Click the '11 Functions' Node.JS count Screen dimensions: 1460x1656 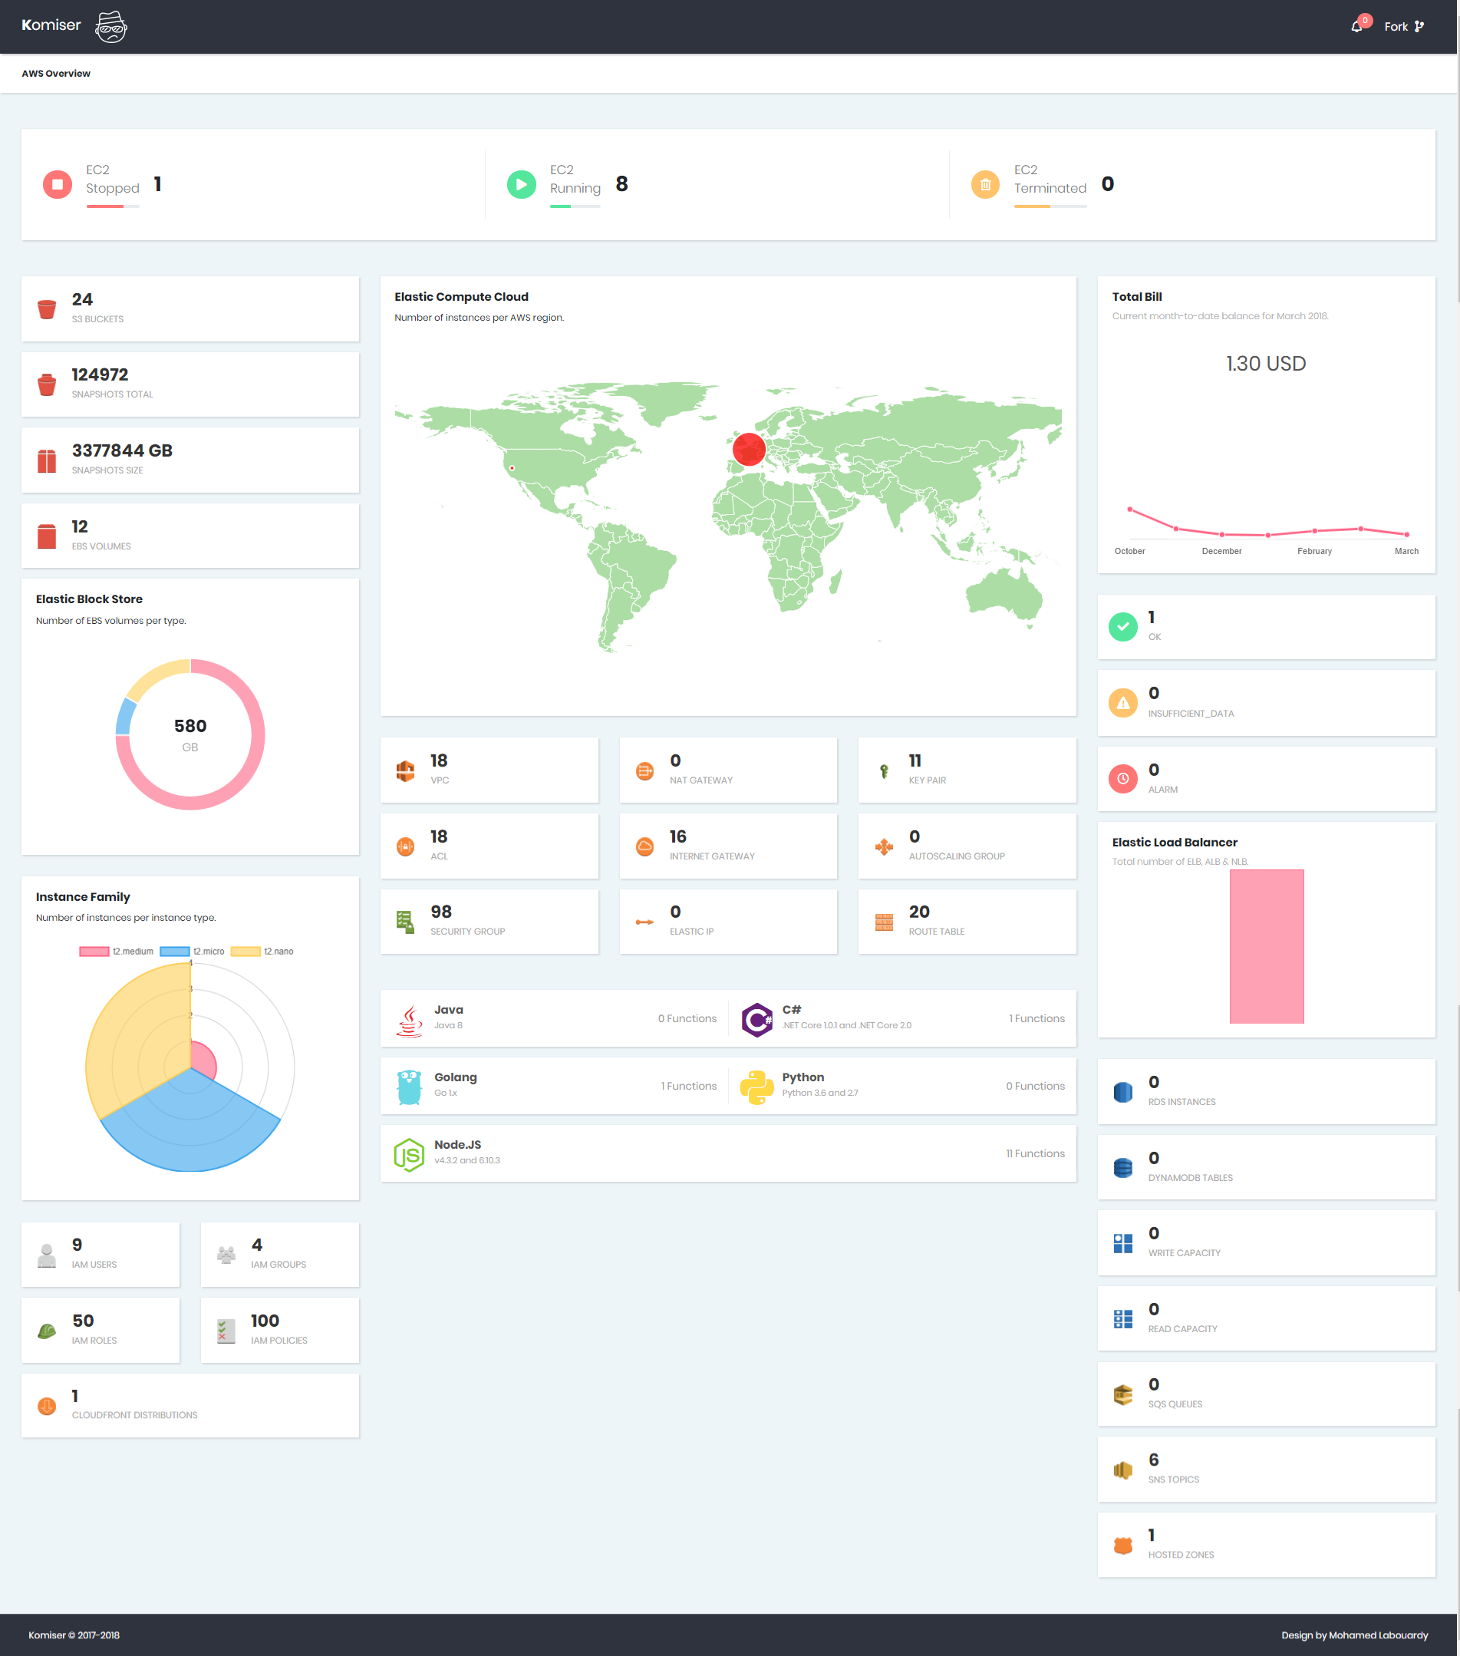tap(1035, 1153)
